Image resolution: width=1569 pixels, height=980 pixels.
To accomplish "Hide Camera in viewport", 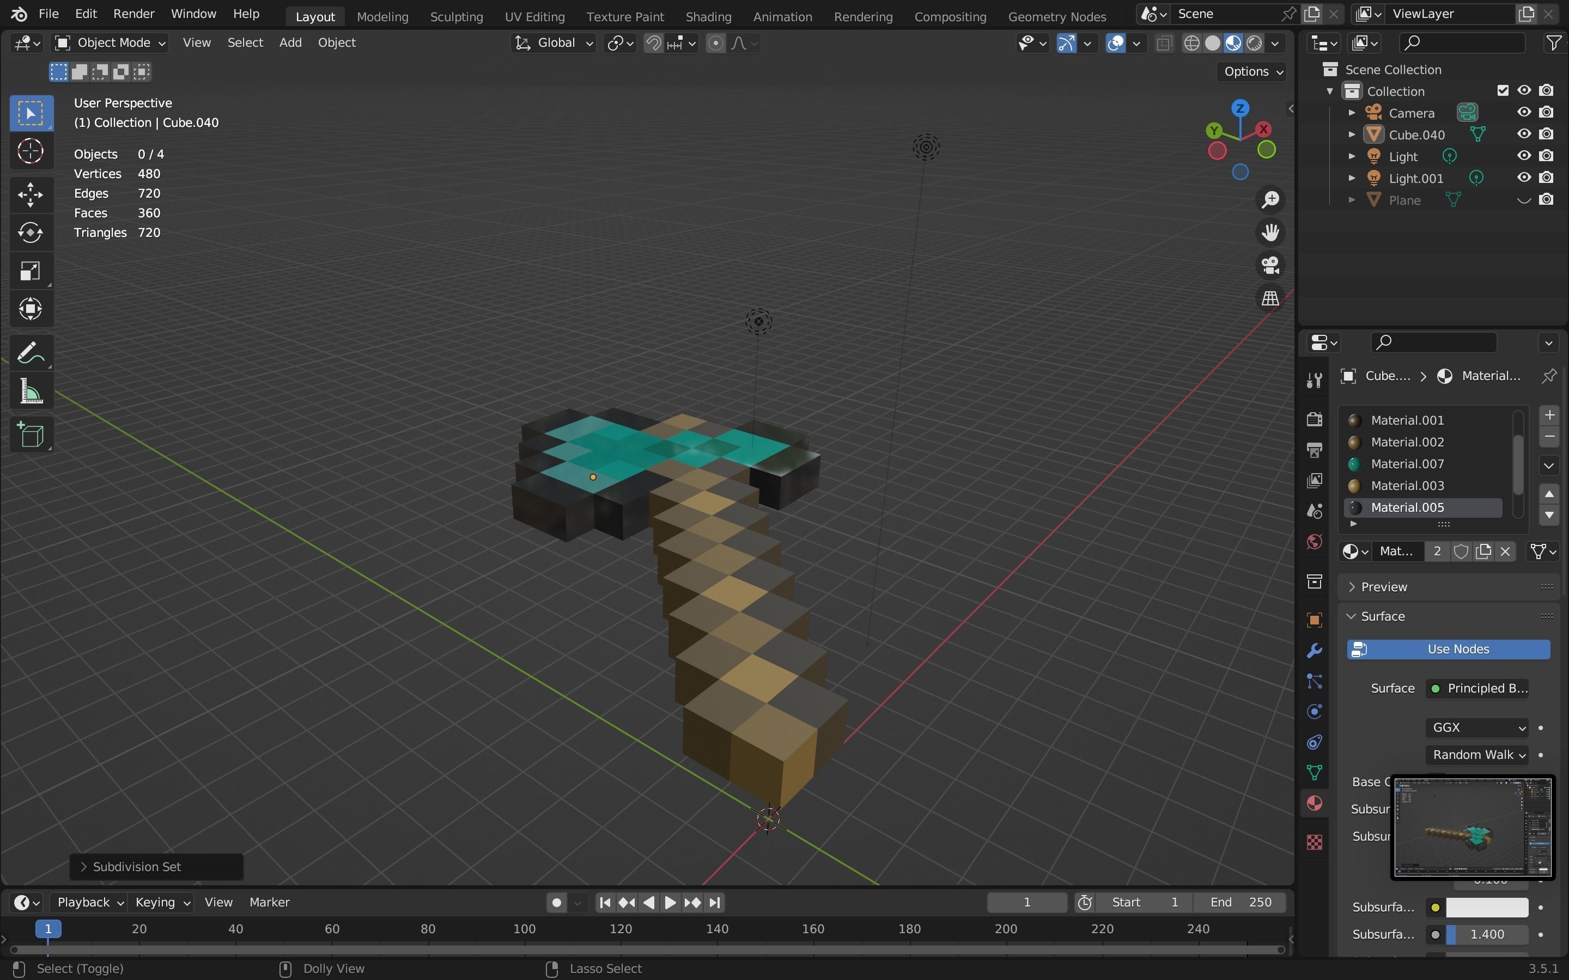I will [x=1524, y=112].
